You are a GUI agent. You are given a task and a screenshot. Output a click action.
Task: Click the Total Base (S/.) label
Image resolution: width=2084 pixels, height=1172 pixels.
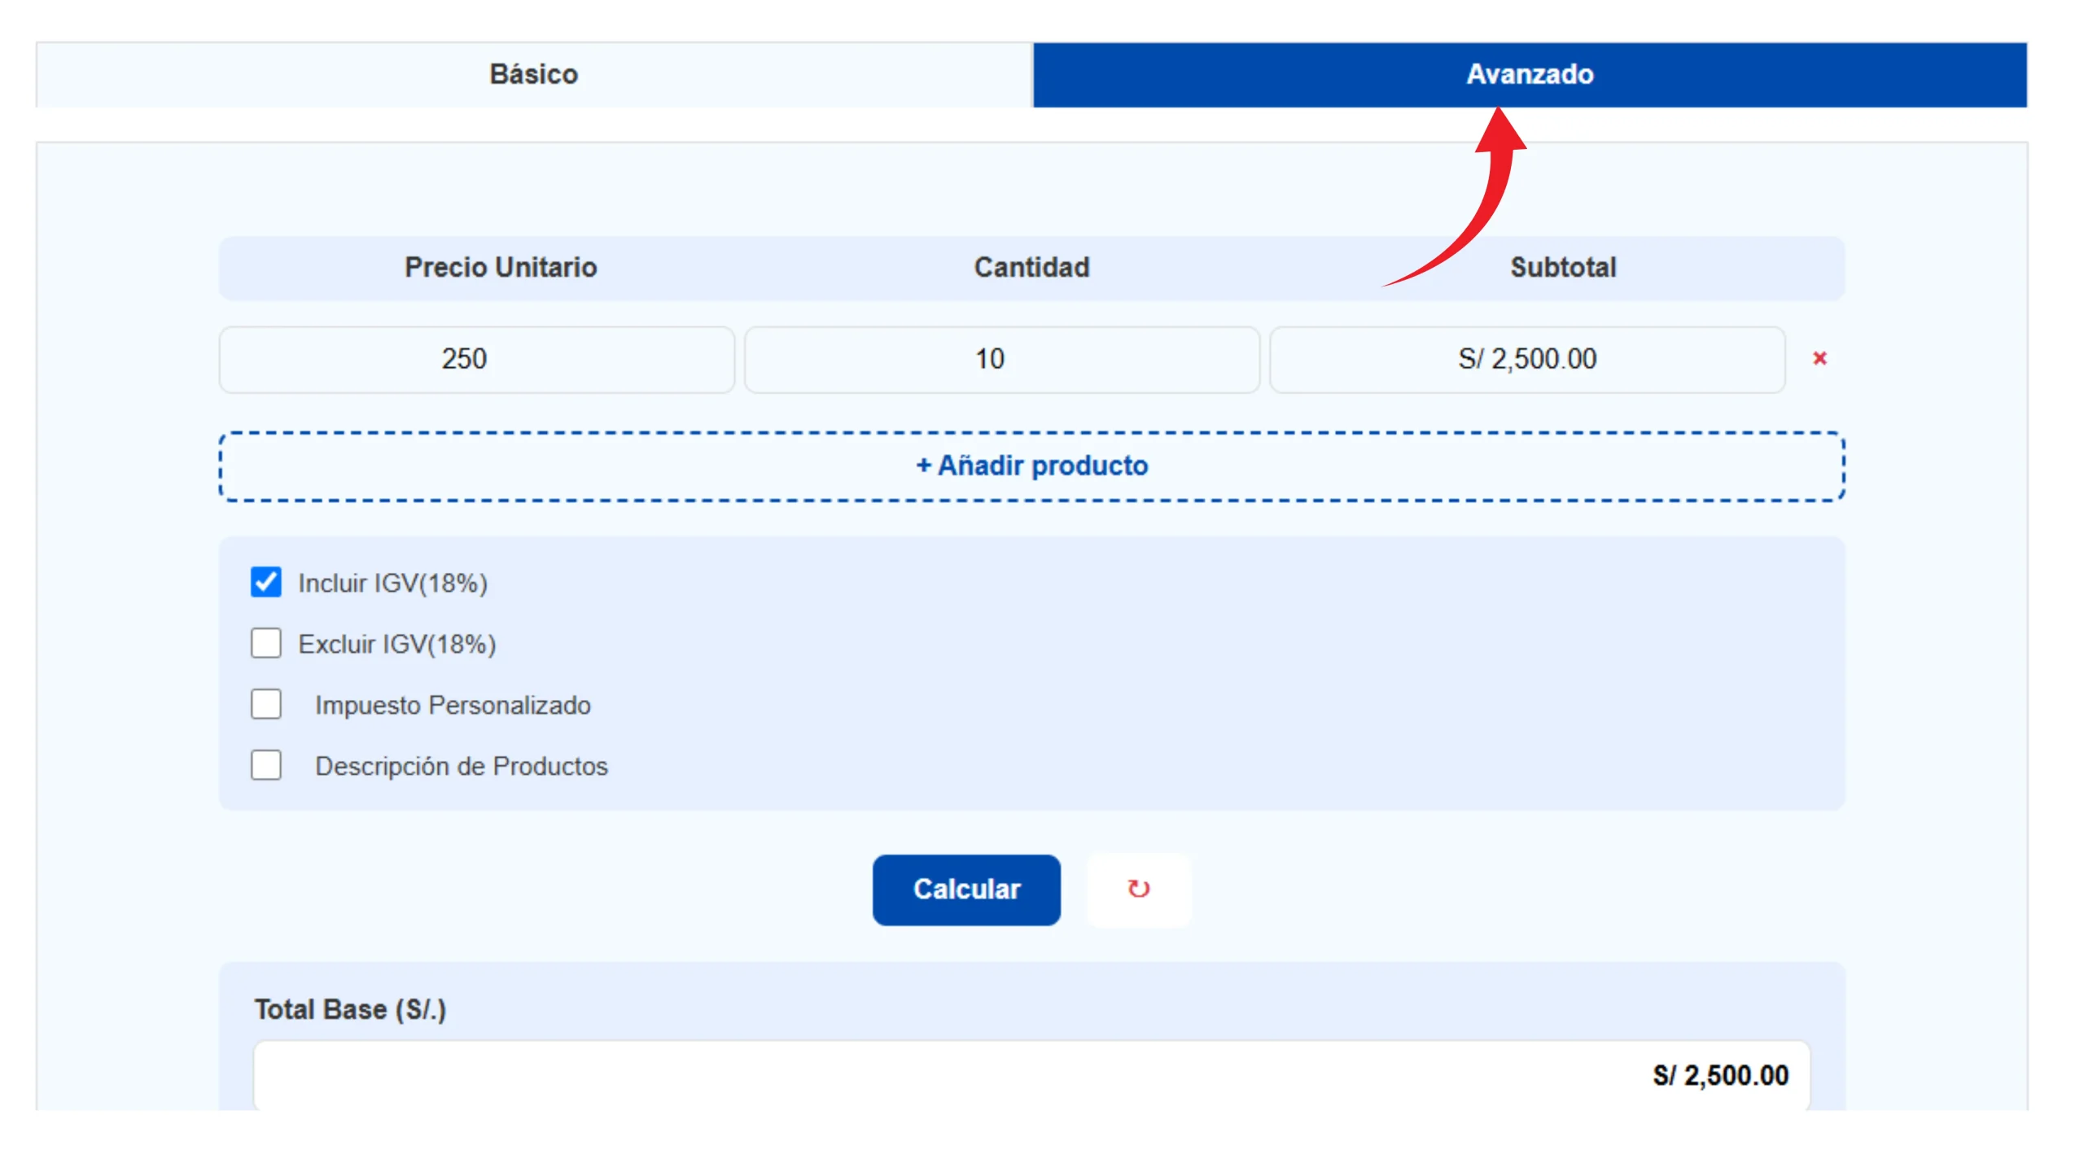click(350, 1009)
